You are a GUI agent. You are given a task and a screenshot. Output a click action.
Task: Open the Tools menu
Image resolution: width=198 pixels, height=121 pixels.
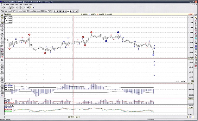pyautogui.click(x=16, y=4)
